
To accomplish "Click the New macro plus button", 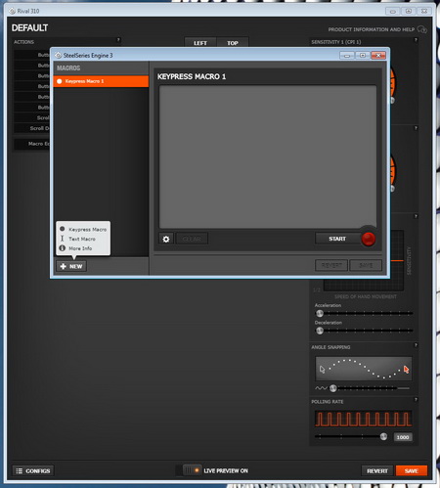I will tap(71, 266).
